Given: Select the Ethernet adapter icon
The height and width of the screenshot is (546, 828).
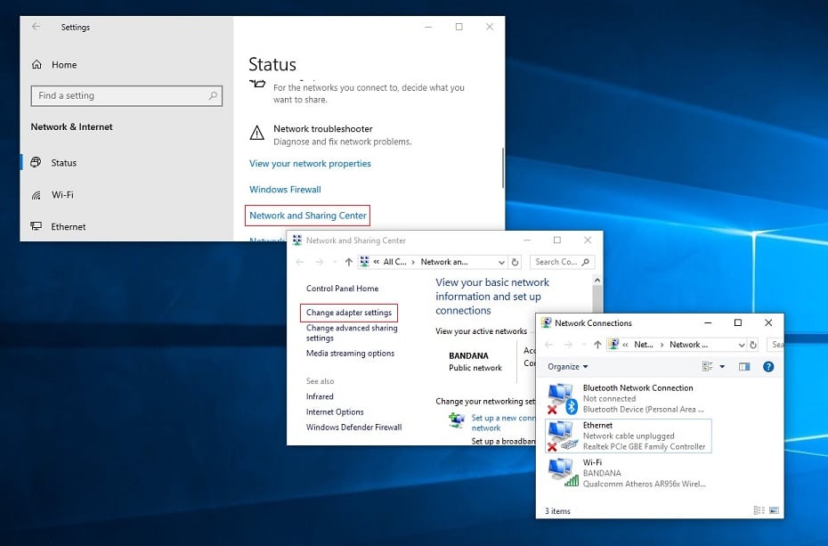Looking at the screenshot, I should pyautogui.click(x=561, y=436).
